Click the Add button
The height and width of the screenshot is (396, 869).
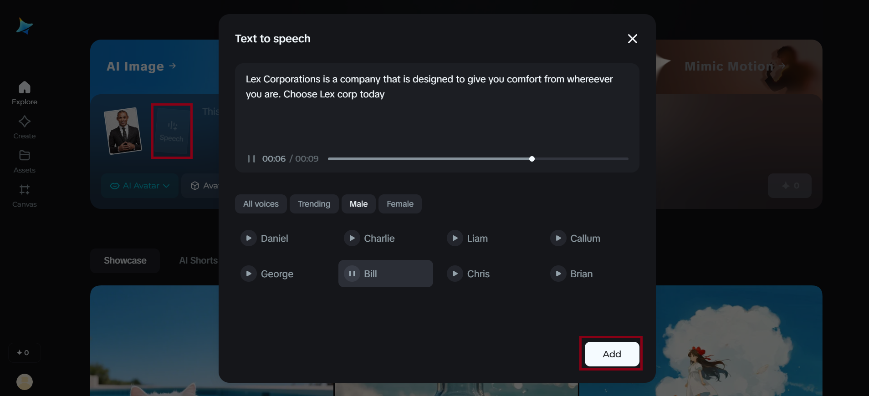pos(611,354)
